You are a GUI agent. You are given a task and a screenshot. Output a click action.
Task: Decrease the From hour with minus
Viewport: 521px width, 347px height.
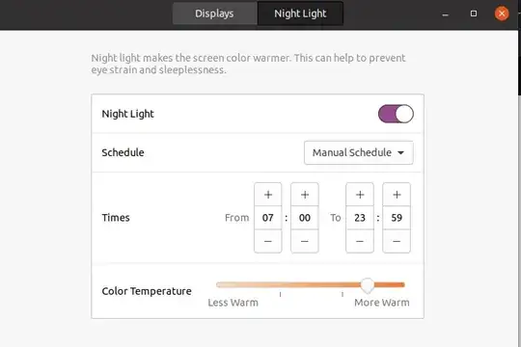point(268,241)
